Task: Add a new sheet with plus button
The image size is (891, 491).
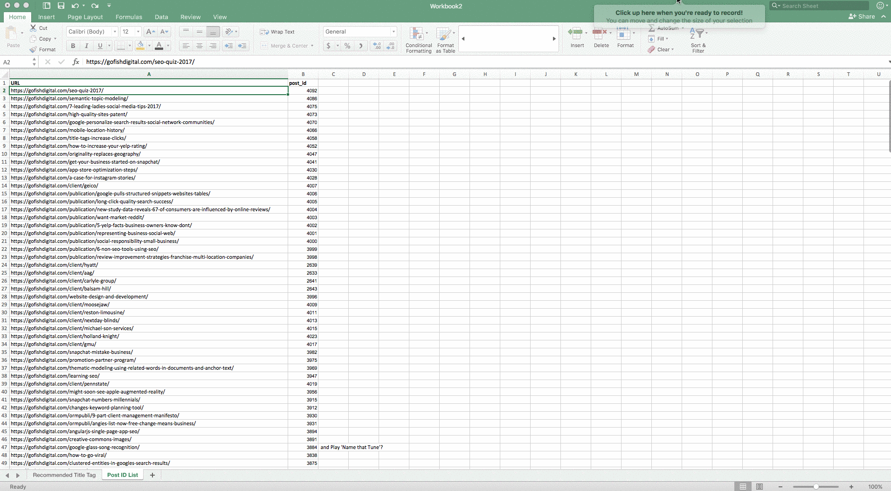Action: (x=152, y=475)
